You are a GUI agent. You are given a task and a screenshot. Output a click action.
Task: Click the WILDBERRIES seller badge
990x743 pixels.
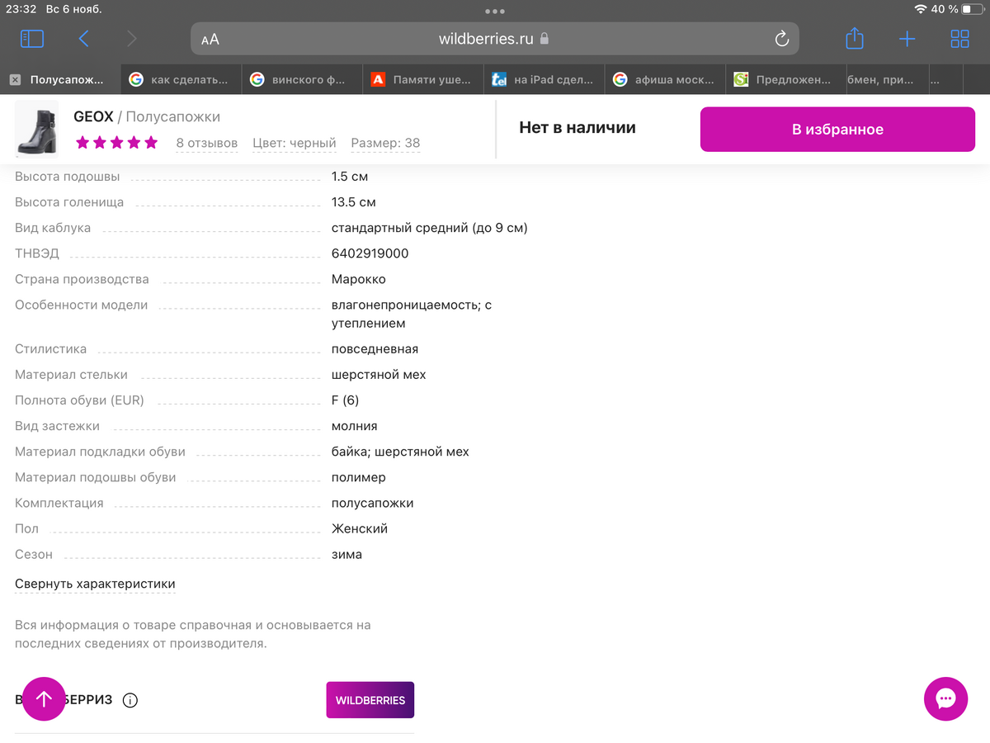pos(370,700)
